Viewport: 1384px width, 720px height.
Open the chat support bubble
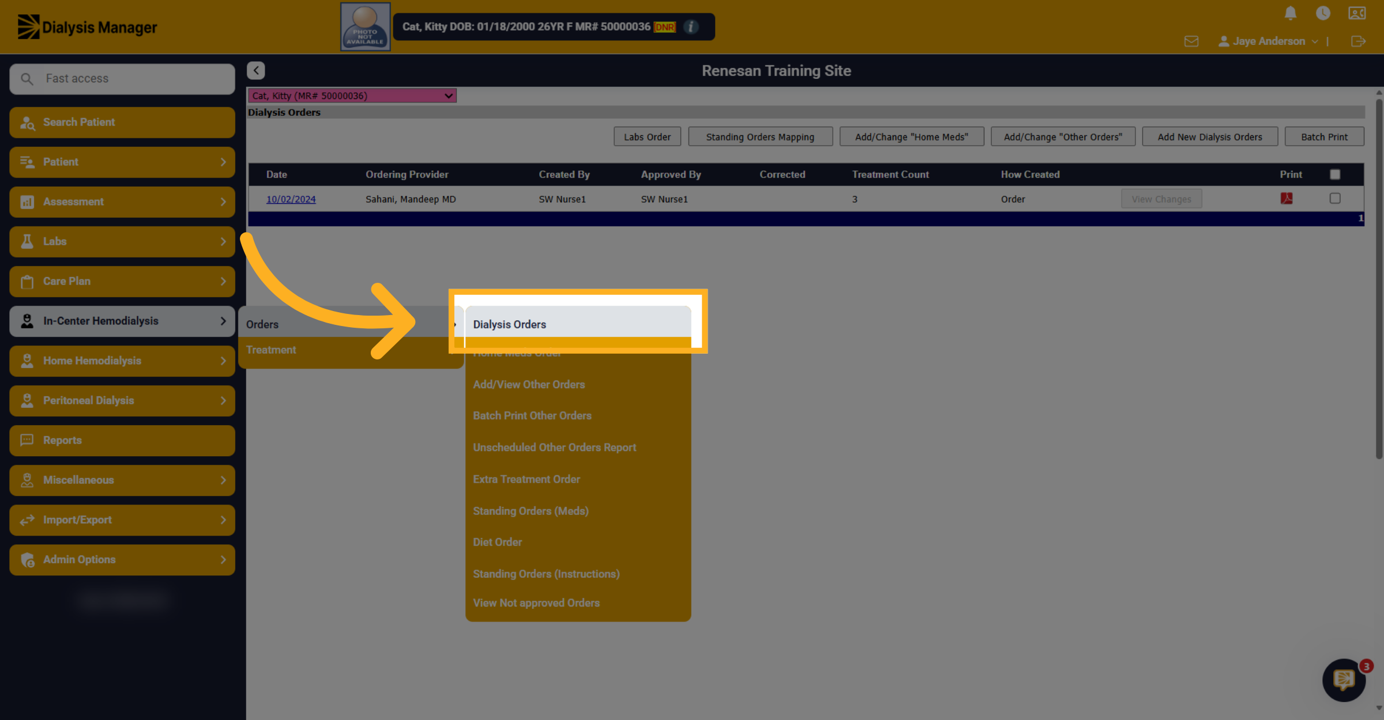[1344, 680]
